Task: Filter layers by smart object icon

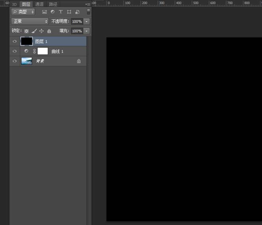Action: click(77, 12)
